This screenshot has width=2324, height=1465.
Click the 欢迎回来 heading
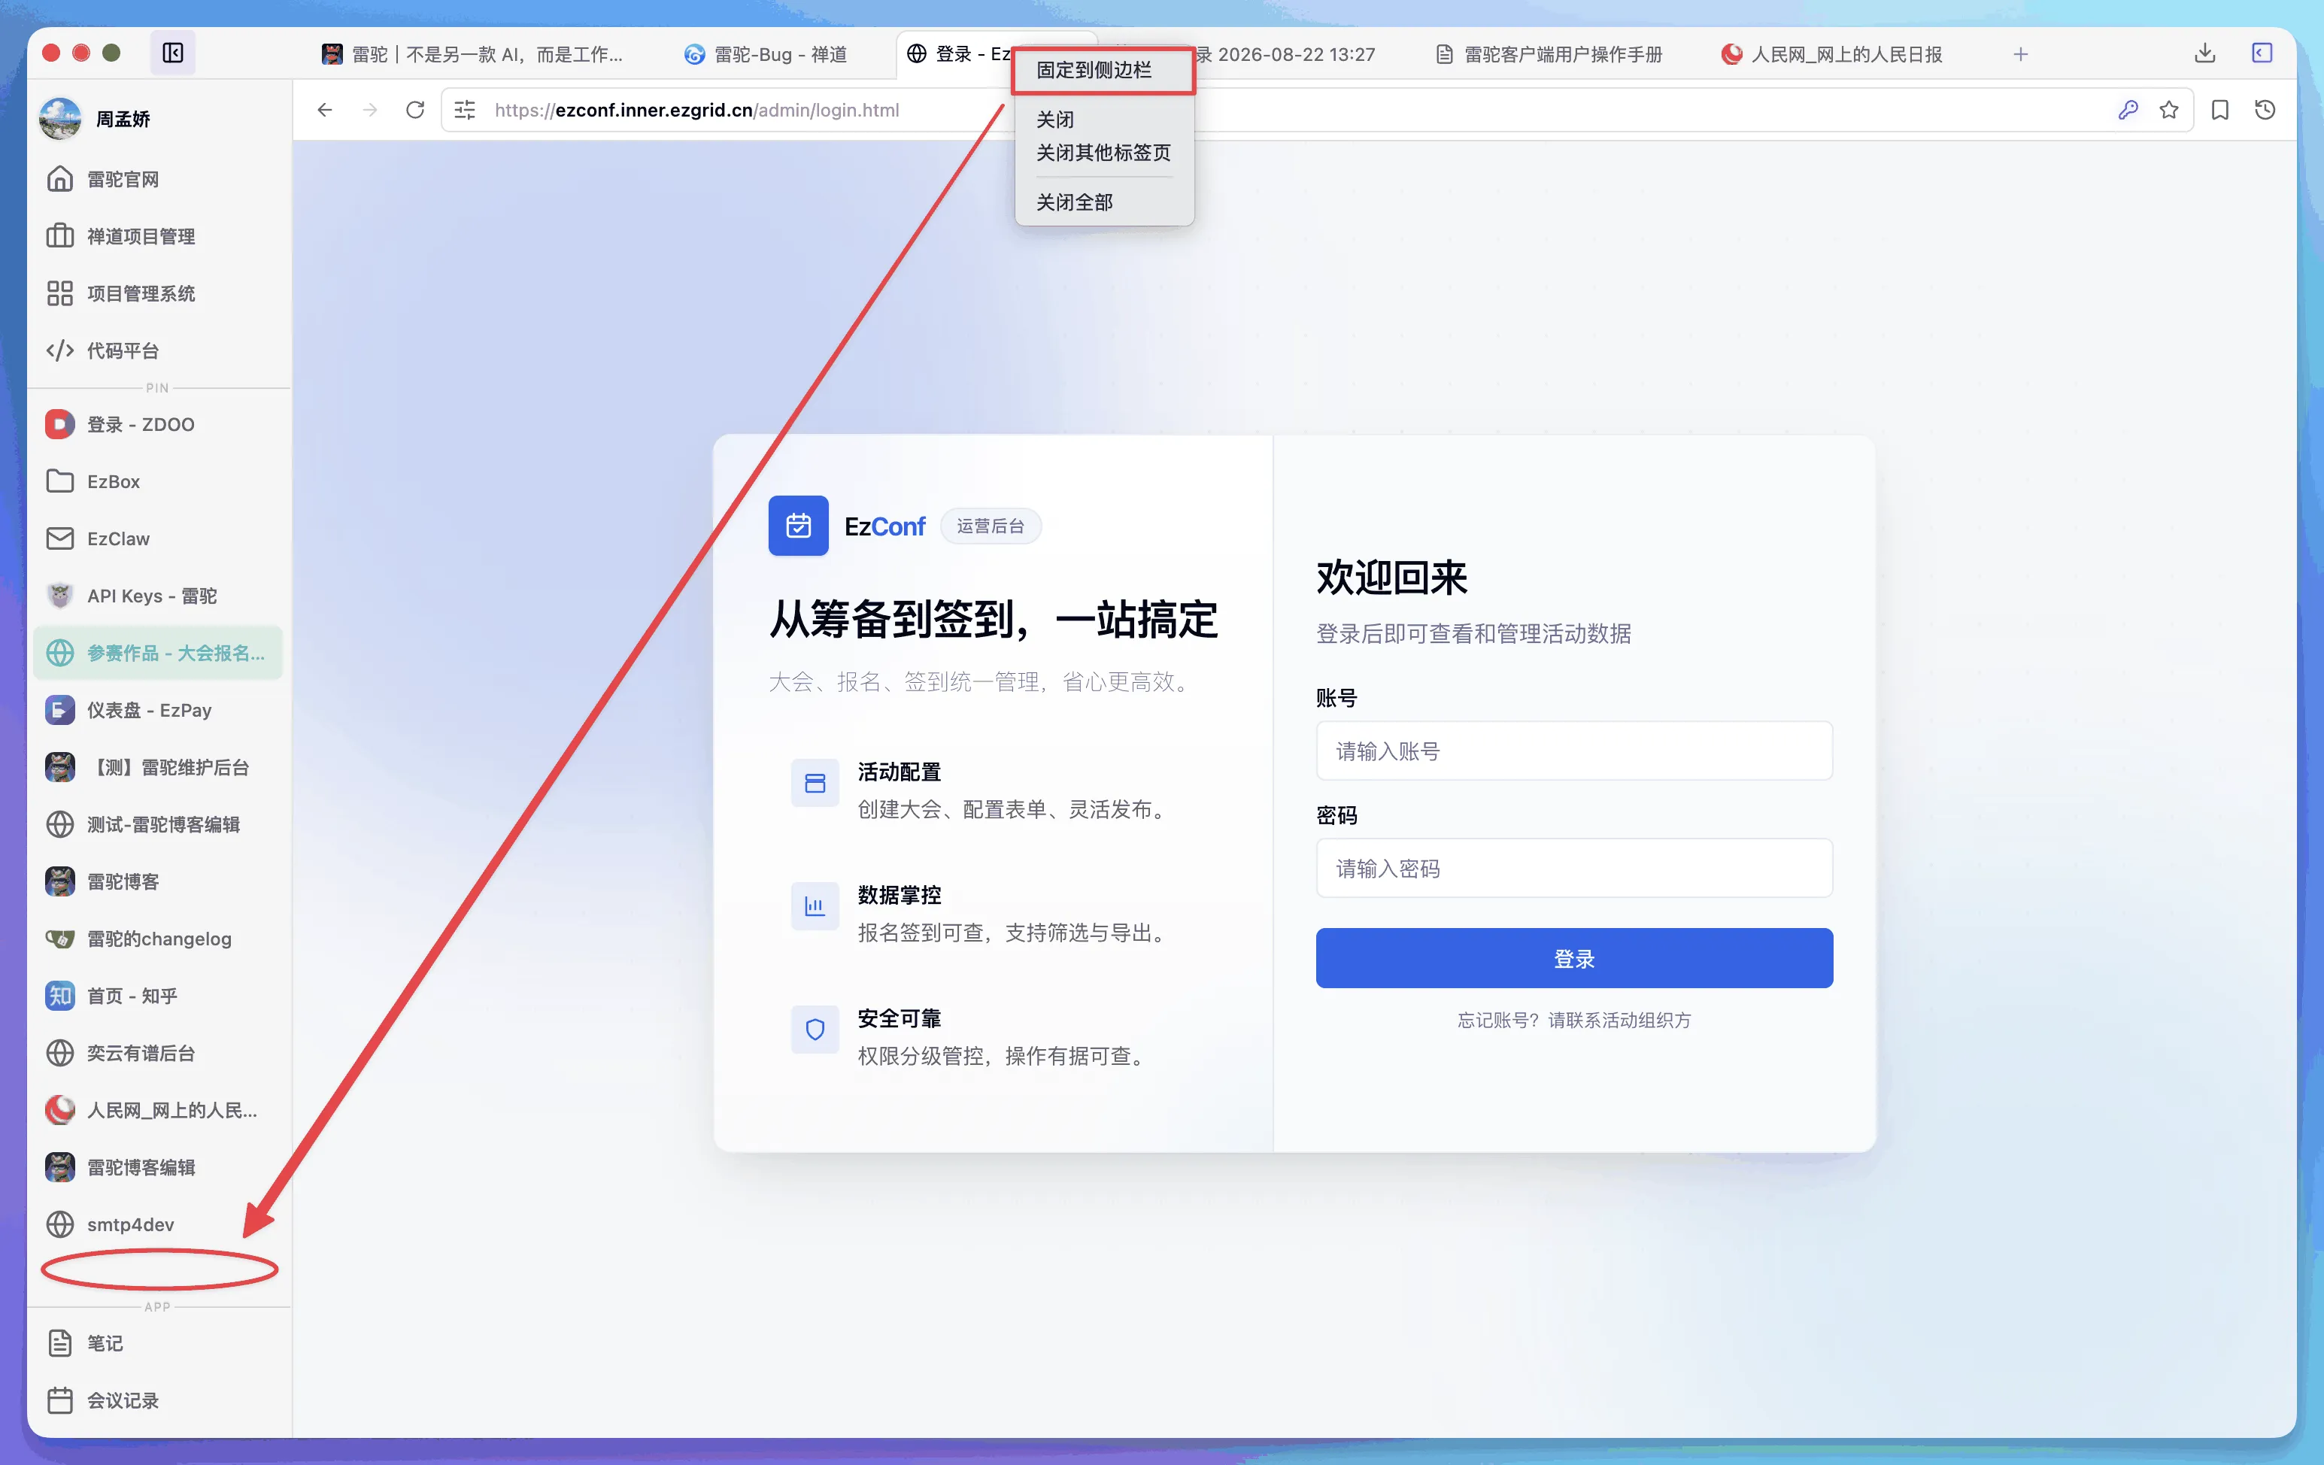click(x=1391, y=578)
